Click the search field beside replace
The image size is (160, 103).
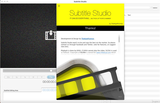coord(137,8)
